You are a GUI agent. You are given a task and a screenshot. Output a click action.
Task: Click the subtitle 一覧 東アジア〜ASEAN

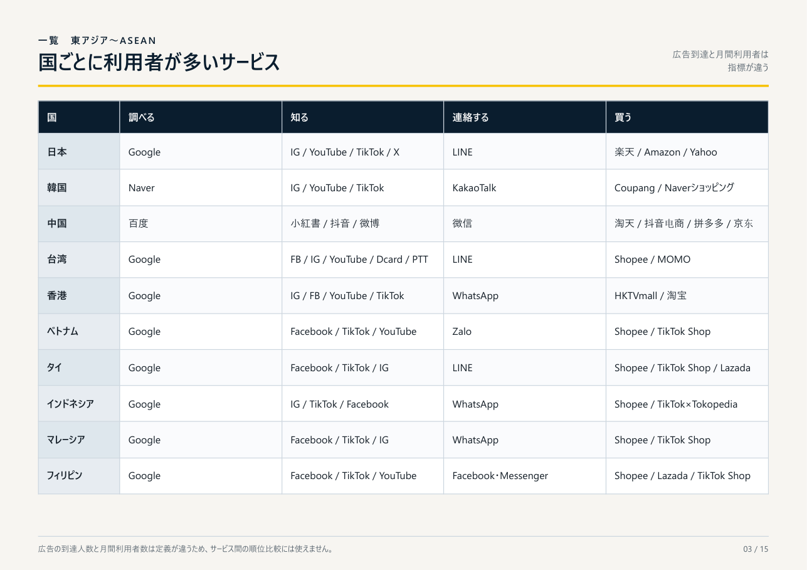pos(97,40)
